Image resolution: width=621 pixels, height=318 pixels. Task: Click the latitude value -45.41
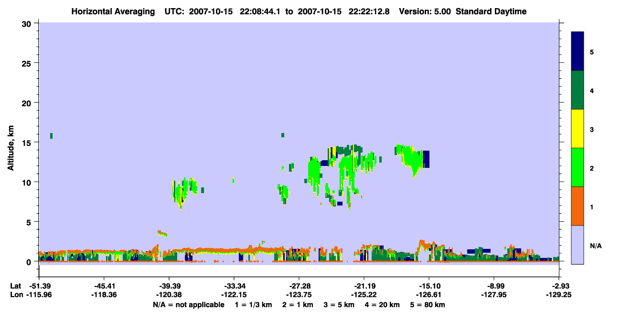[104, 286]
